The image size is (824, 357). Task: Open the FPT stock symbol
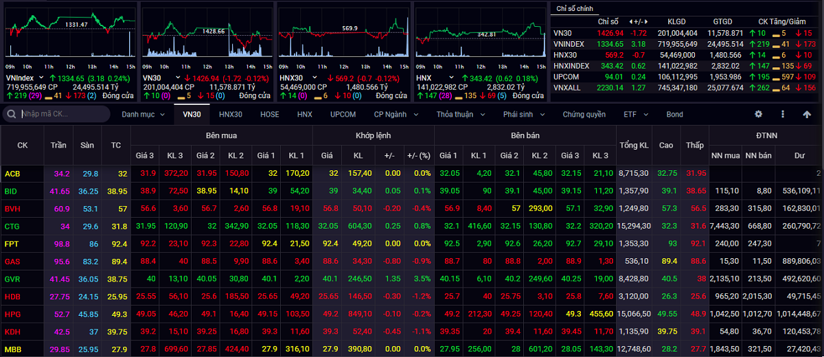pos(12,243)
